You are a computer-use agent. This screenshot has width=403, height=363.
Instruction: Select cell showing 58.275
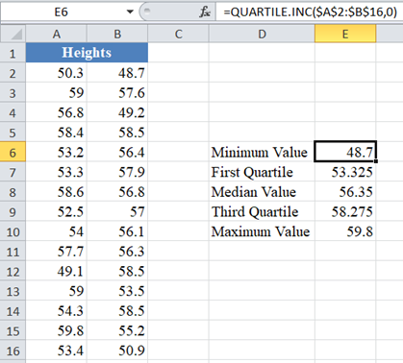(x=345, y=212)
